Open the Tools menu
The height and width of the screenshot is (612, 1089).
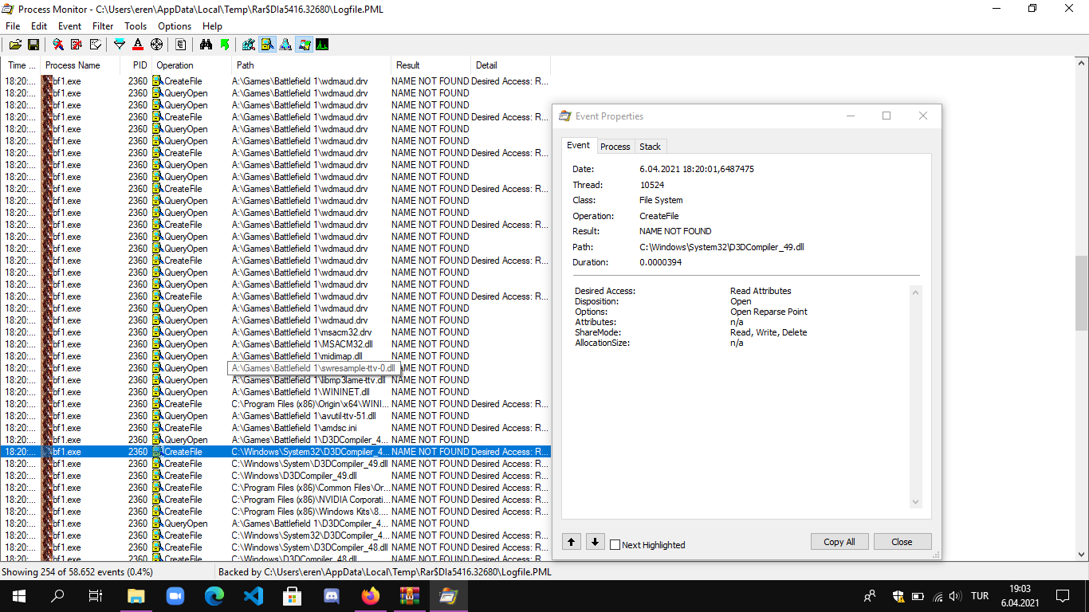click(x=136, y=26)
